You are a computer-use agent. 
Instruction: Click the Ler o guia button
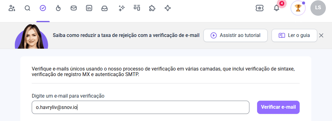[x=294, y=35]
